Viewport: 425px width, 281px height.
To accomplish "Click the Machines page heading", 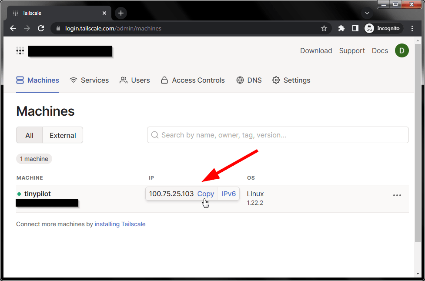I will tap(45, 111).
